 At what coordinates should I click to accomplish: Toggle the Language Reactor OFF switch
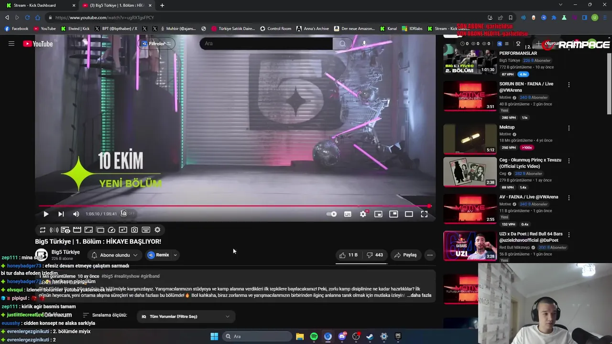coord(128,214)
